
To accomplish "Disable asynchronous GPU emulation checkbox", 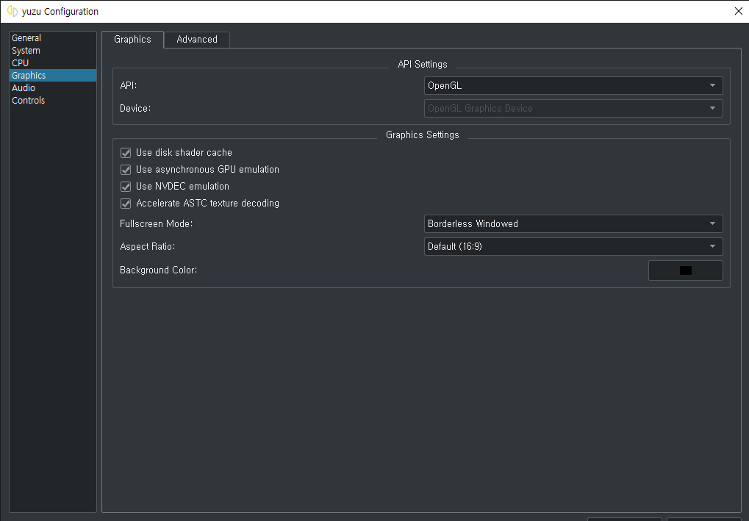I will coord(126,170).
